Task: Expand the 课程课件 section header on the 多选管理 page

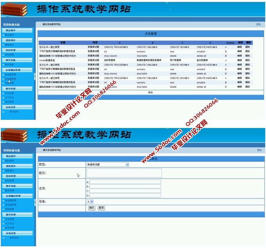Action: click(17, 40)
